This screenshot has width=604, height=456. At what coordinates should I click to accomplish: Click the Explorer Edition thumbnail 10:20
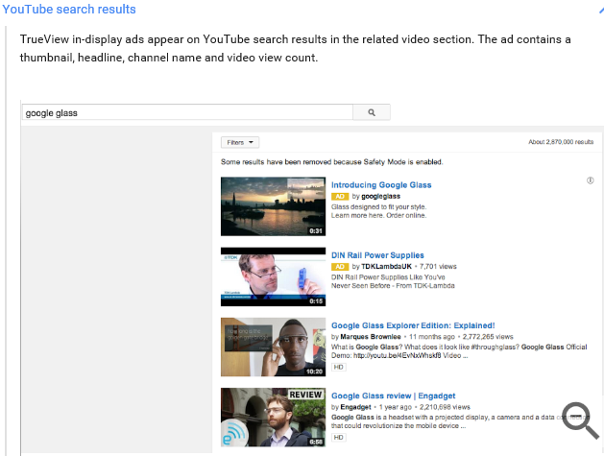[x=273, y=347]
